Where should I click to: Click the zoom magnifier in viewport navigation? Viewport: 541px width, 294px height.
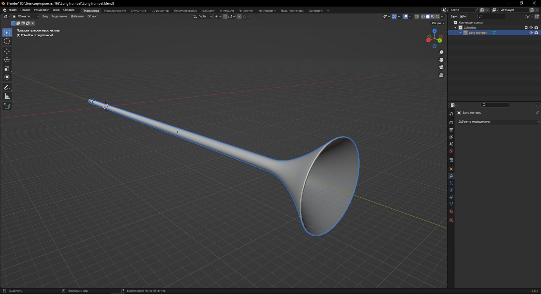[441, 52]
